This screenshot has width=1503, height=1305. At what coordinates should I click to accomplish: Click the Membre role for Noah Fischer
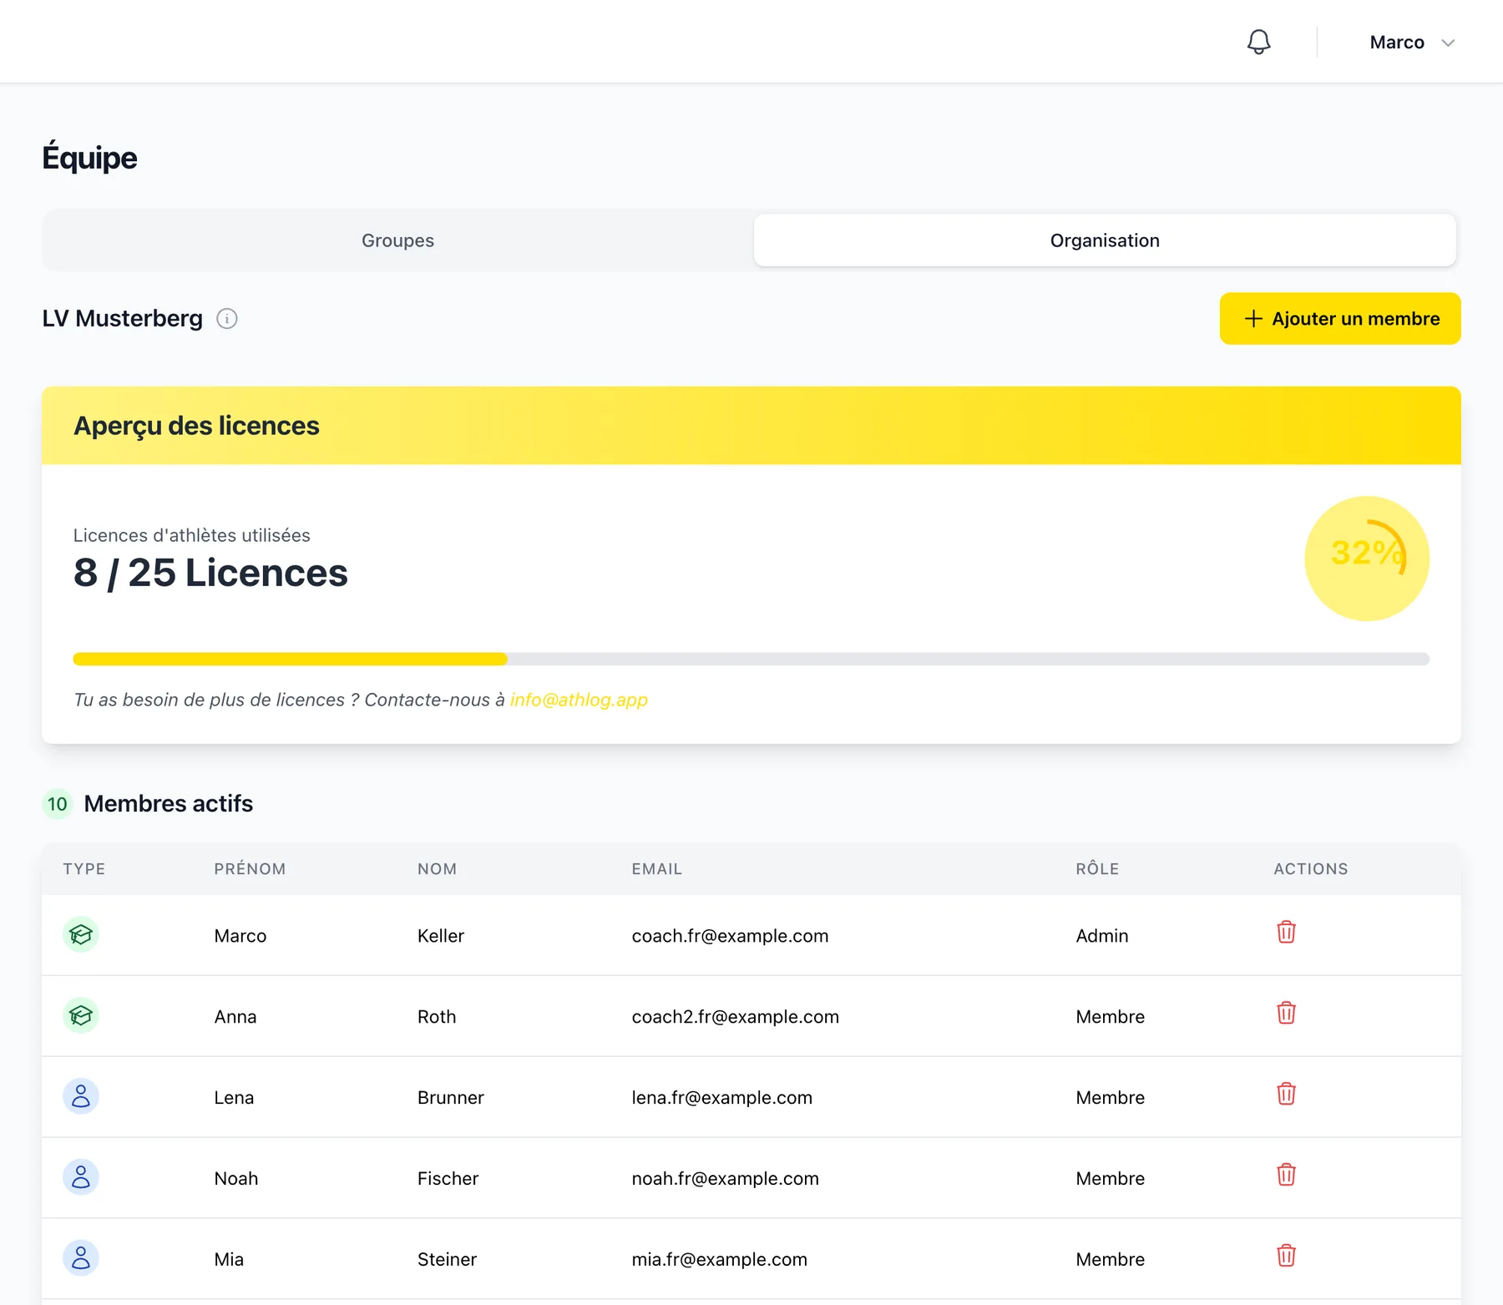[1111, 1179]
